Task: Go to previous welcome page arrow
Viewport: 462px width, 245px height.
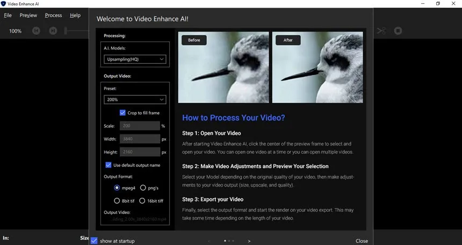Action: (x=209, y=241)
